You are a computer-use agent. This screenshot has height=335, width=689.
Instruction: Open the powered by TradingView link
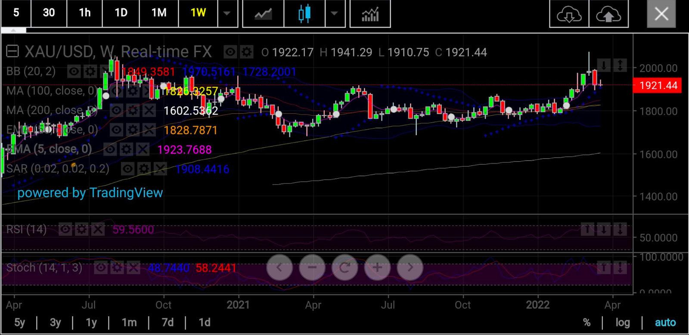pyautogui.click(x=90, y=193)
